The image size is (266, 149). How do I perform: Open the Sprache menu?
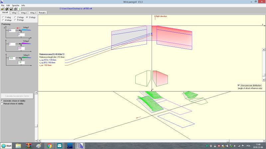click(15, 6)
